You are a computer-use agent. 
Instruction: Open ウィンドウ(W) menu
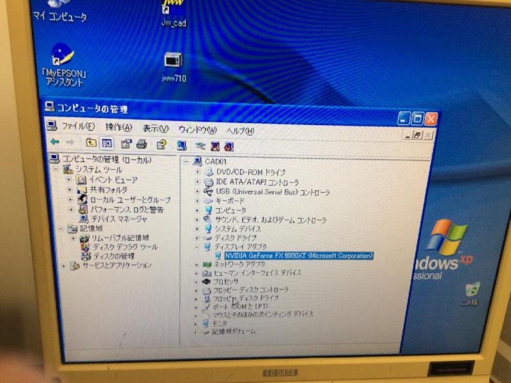[x=197, y=130]
